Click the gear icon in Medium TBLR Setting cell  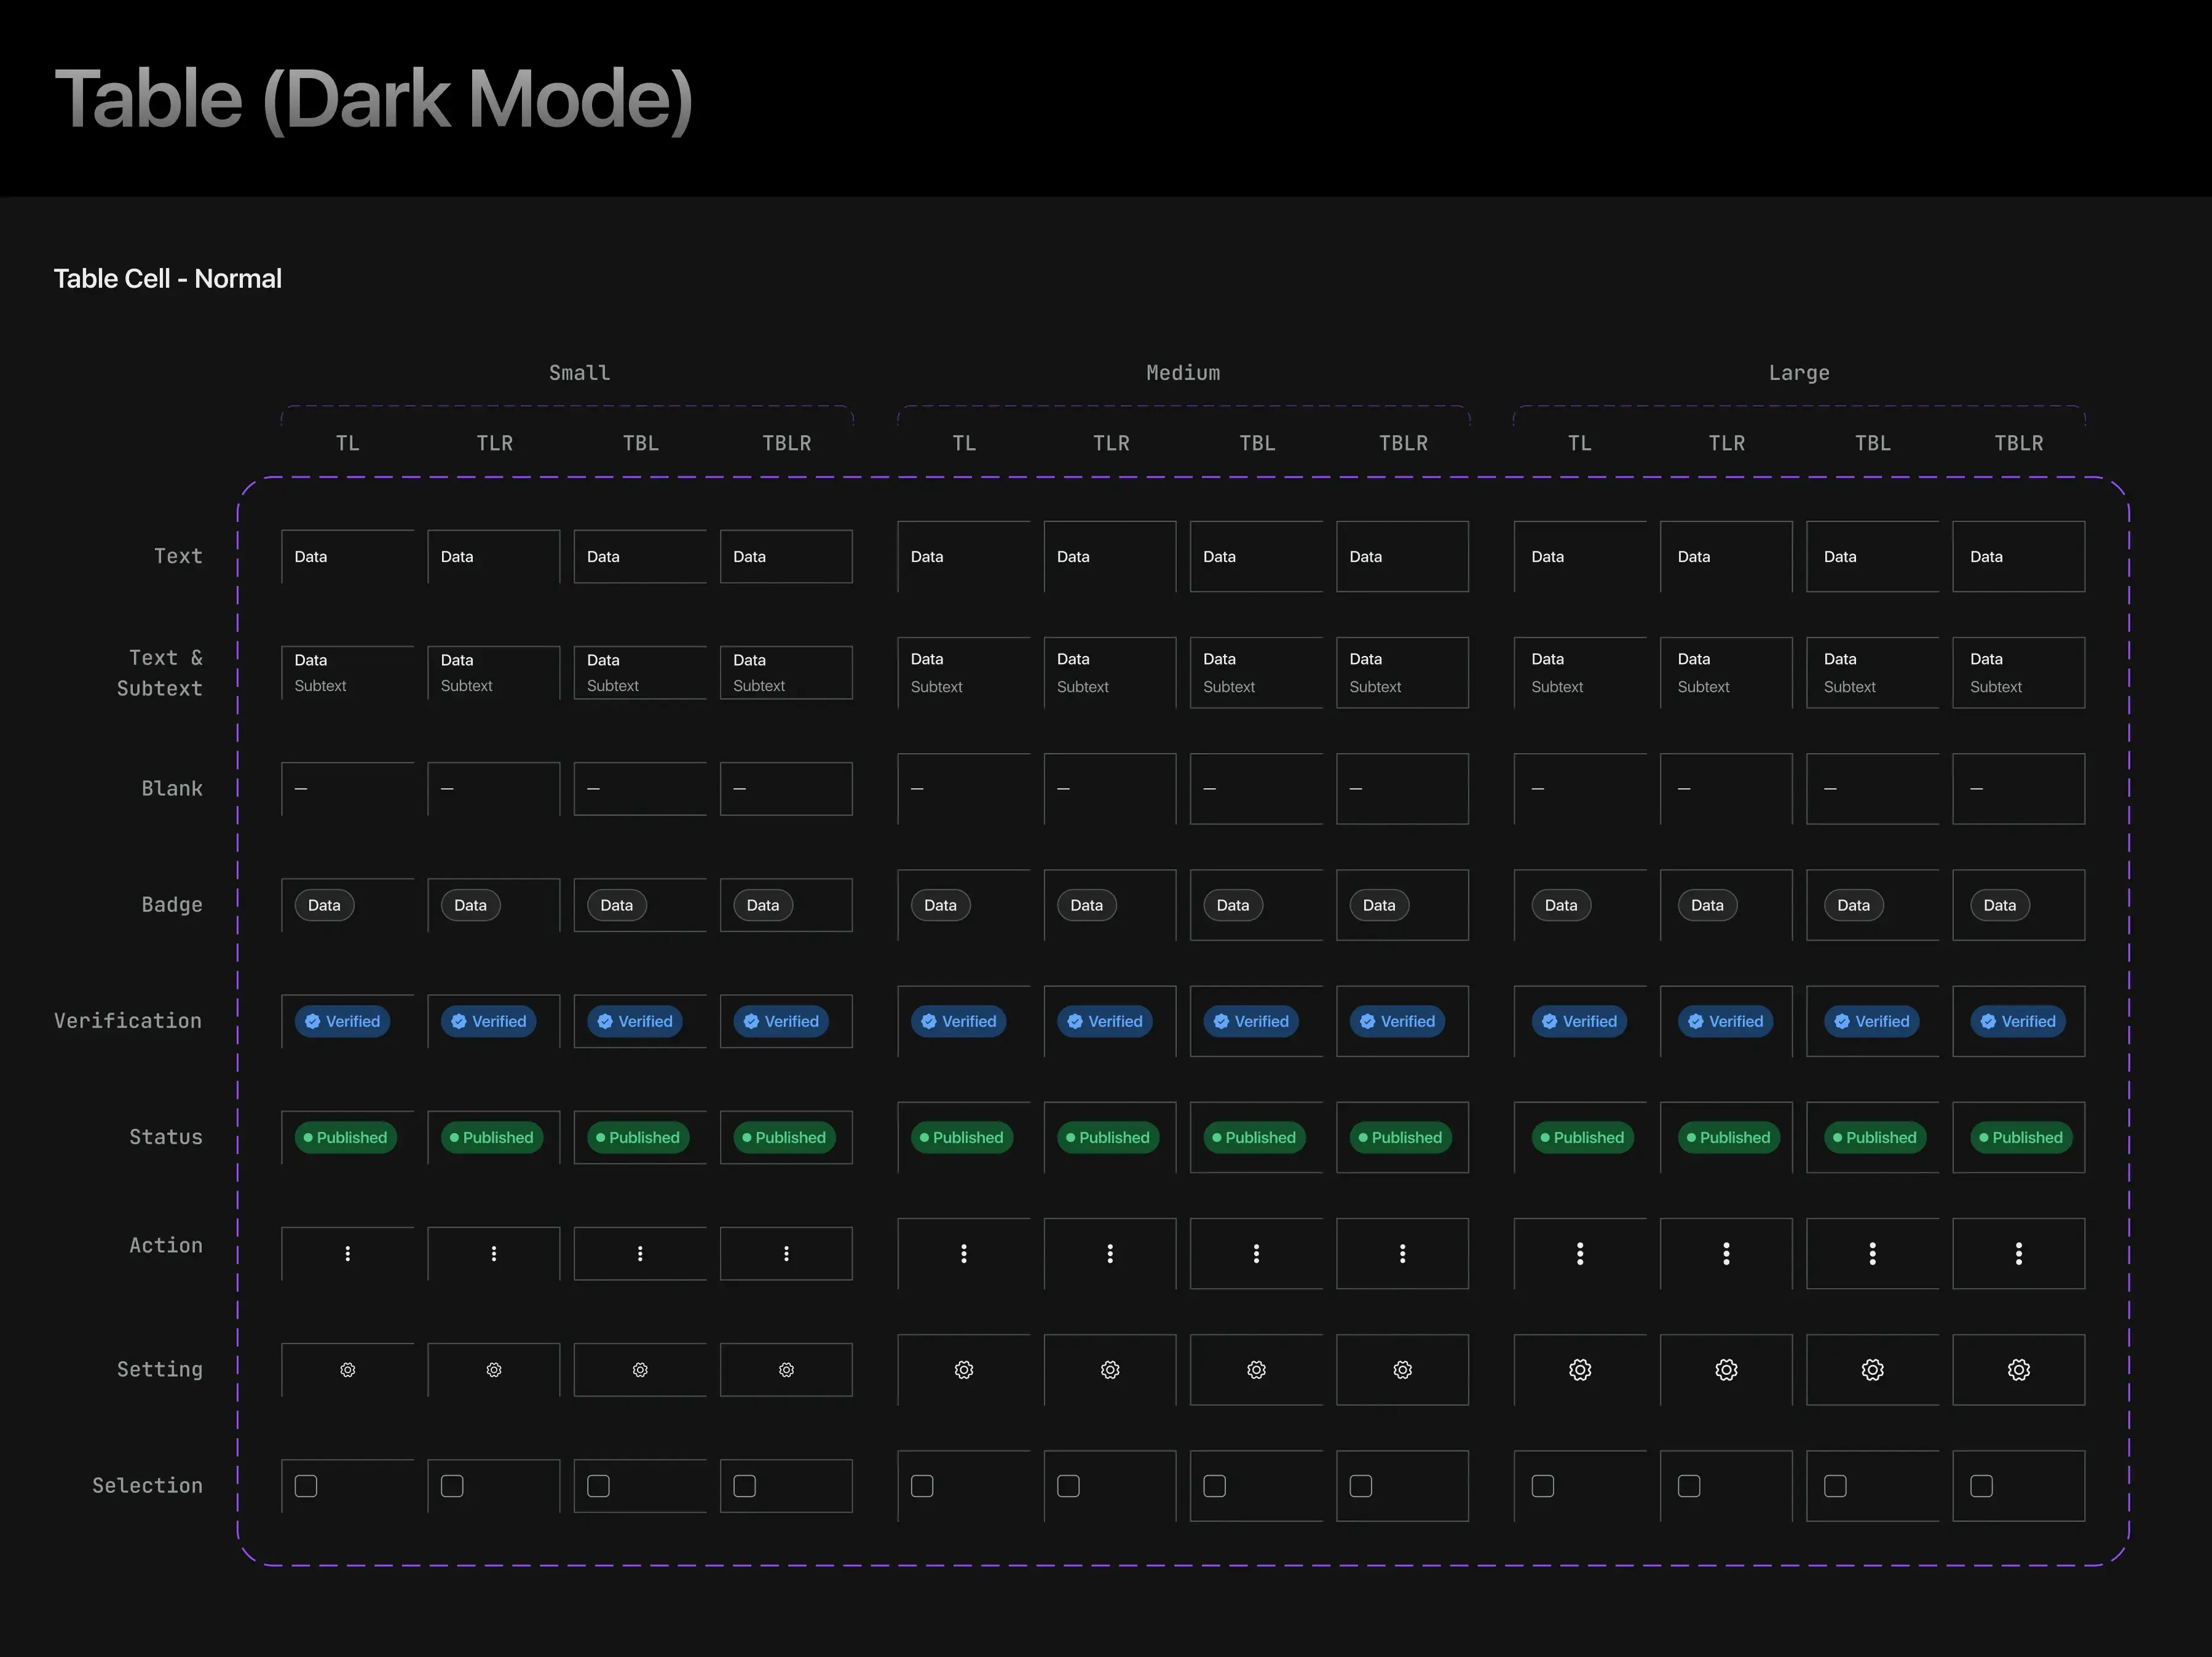click(x=1403, y=1370)
